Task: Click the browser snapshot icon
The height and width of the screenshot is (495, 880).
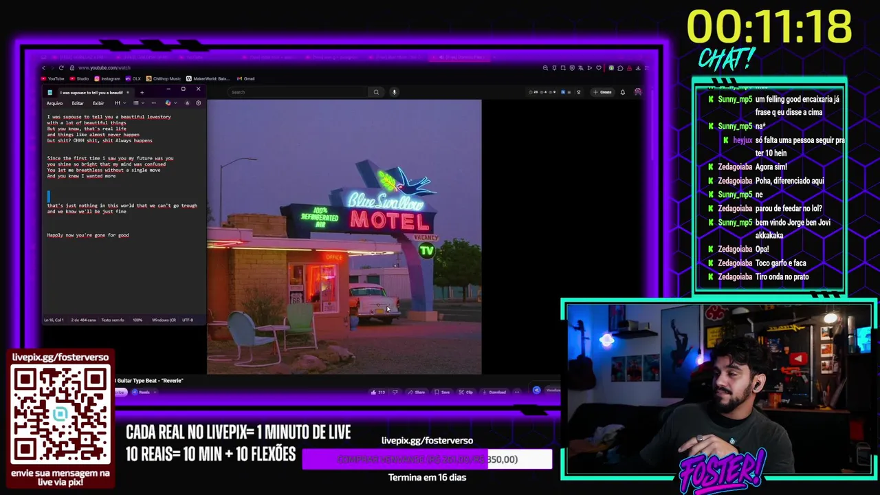Action: point(563,68)
